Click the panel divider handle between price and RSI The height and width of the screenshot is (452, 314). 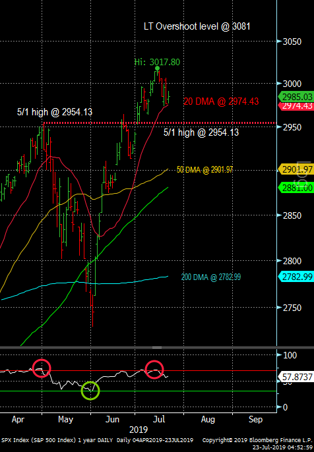pos(157,348)
